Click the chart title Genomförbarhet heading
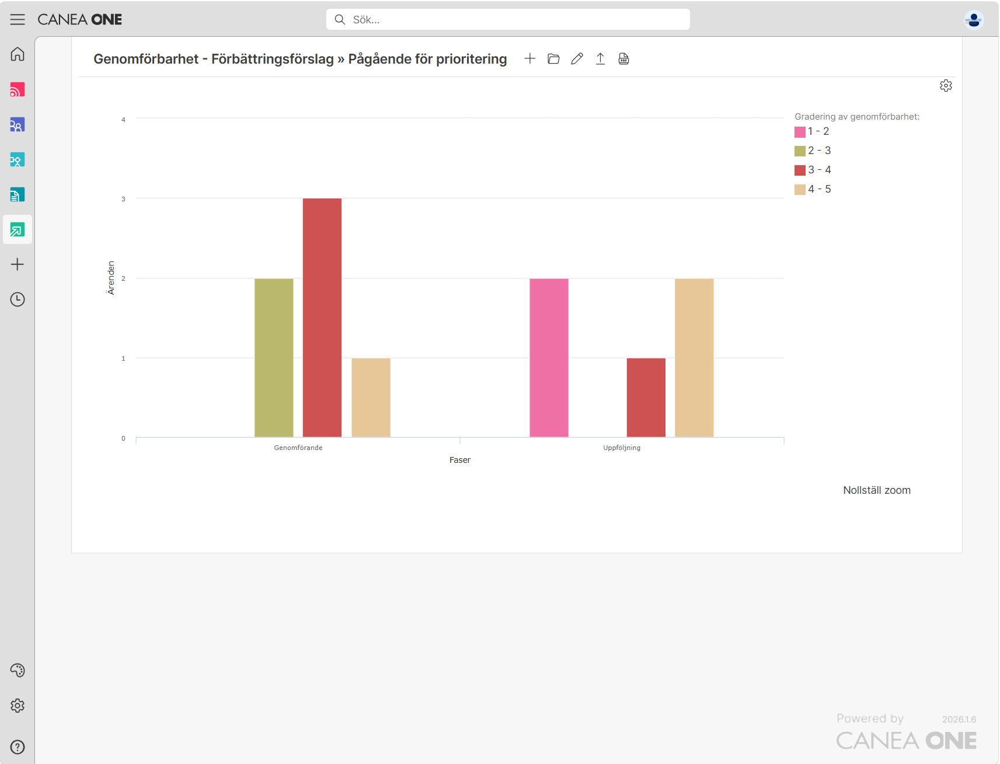 [x=300, y=59]
